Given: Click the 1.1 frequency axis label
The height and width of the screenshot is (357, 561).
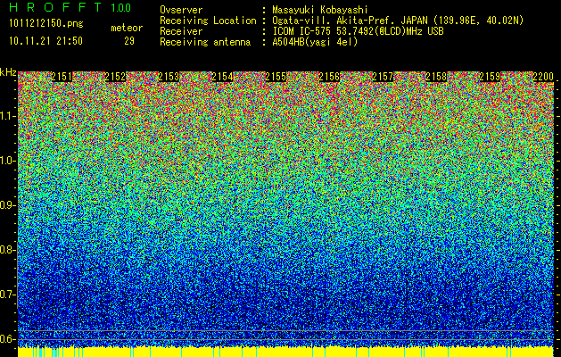Looking at the screenshot, I should pos(7,116).
